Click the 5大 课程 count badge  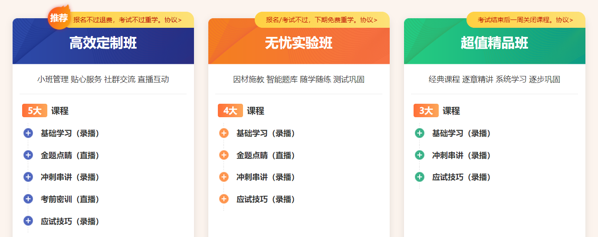(35, 111)
